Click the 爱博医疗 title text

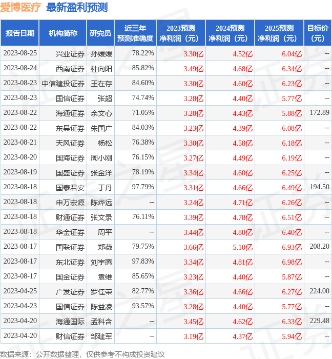pyautogui.click(x=20, y=8)
